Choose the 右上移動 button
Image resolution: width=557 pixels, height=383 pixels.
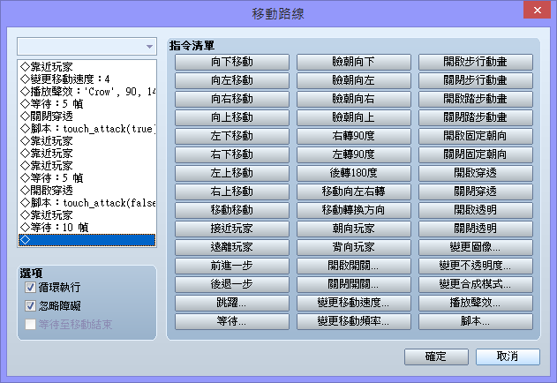tap(231, 191)
